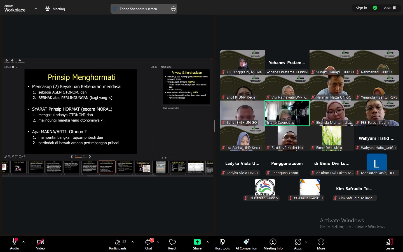Expand audio settings arrow next to Audio
403x252 pixels.
tap(24, 242)
